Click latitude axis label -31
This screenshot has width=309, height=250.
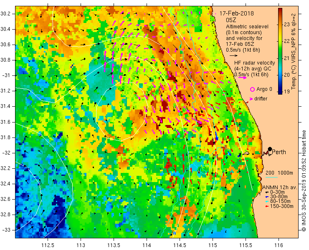(6, 75)
